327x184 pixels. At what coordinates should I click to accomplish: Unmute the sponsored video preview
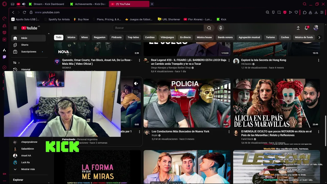coord(136,83)
